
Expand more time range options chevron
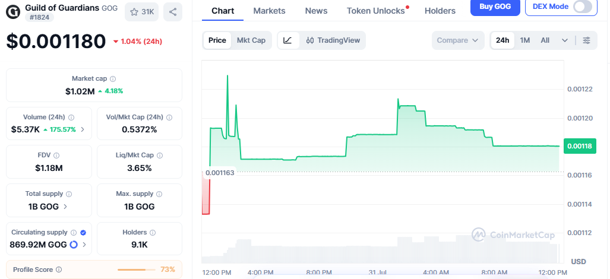[565, 40]
